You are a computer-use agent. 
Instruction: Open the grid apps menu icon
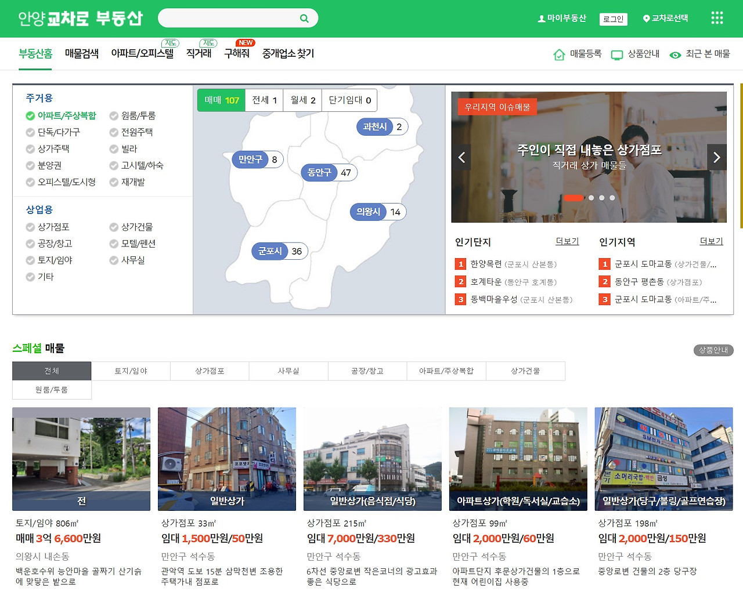pyautogui.click(x=717, y=18)
